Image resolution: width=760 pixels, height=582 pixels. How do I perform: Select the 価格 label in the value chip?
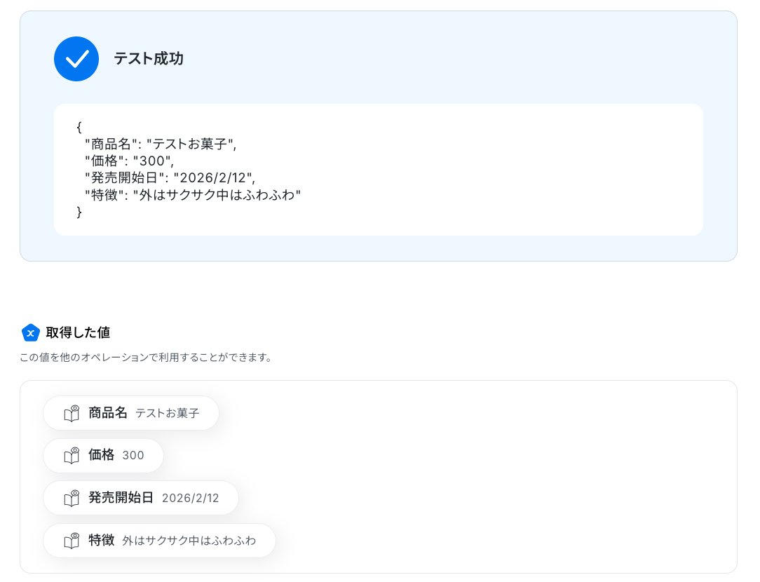tap(101, 455)
